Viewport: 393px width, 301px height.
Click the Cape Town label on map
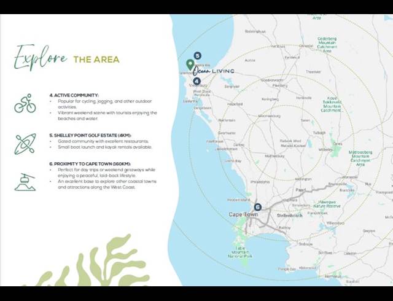click(x=243, y=214)
